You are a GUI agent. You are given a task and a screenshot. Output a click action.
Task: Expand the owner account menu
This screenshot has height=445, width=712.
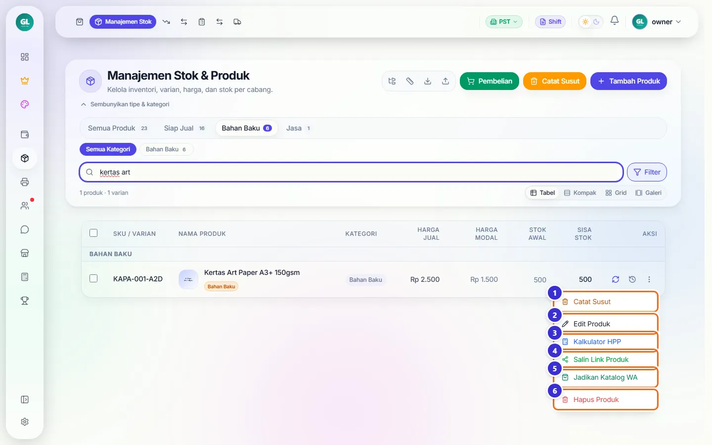(657, 22)
